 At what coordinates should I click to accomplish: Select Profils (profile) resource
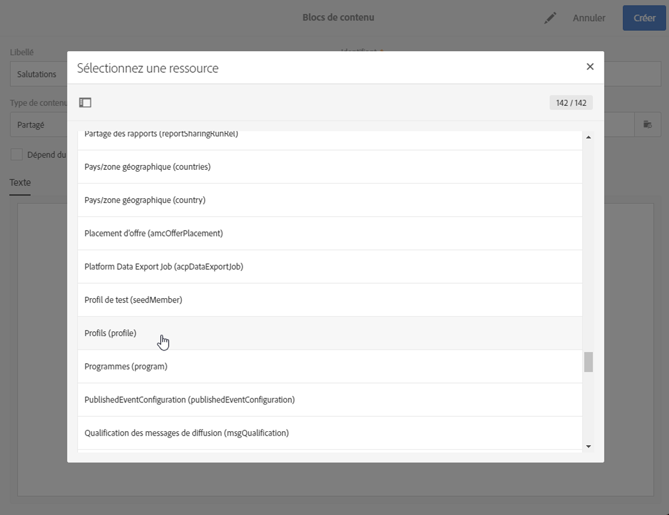point(111,333)
